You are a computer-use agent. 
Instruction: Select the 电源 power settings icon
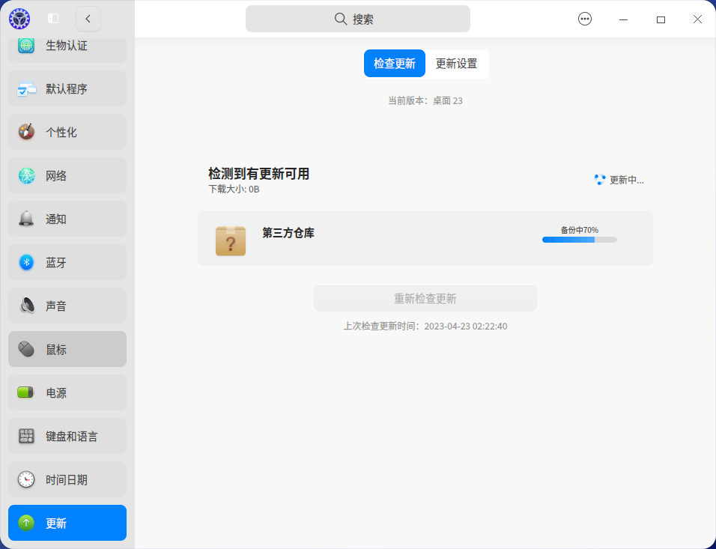coord(27,392)
